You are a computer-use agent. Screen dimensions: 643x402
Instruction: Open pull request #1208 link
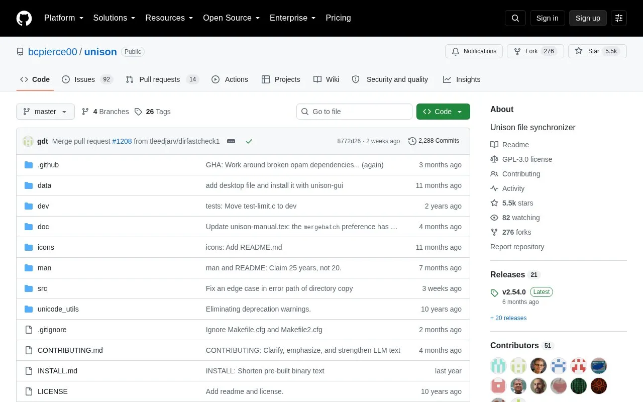point(122,141)
